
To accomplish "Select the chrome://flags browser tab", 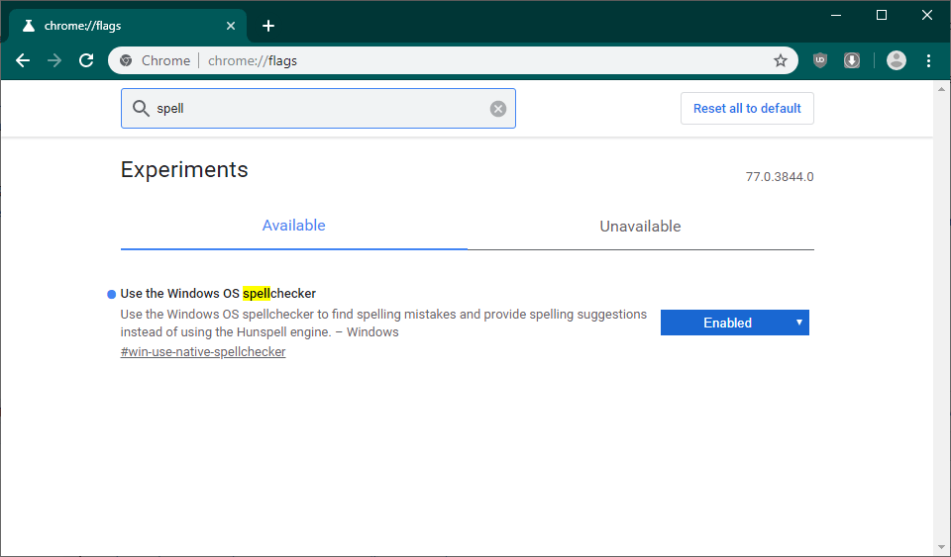I will tap(128, 26).
